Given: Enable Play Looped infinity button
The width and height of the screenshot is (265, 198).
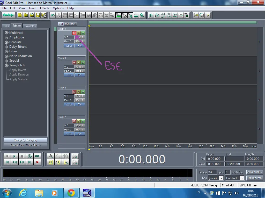Looking at the screenshot, I should [37, 156].
